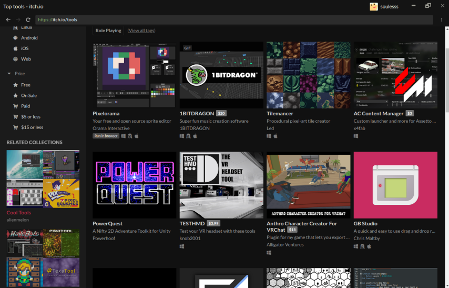Click the soulesss profile avatar
The width and height of the screenshot is (449, 288).
(374, 6)
